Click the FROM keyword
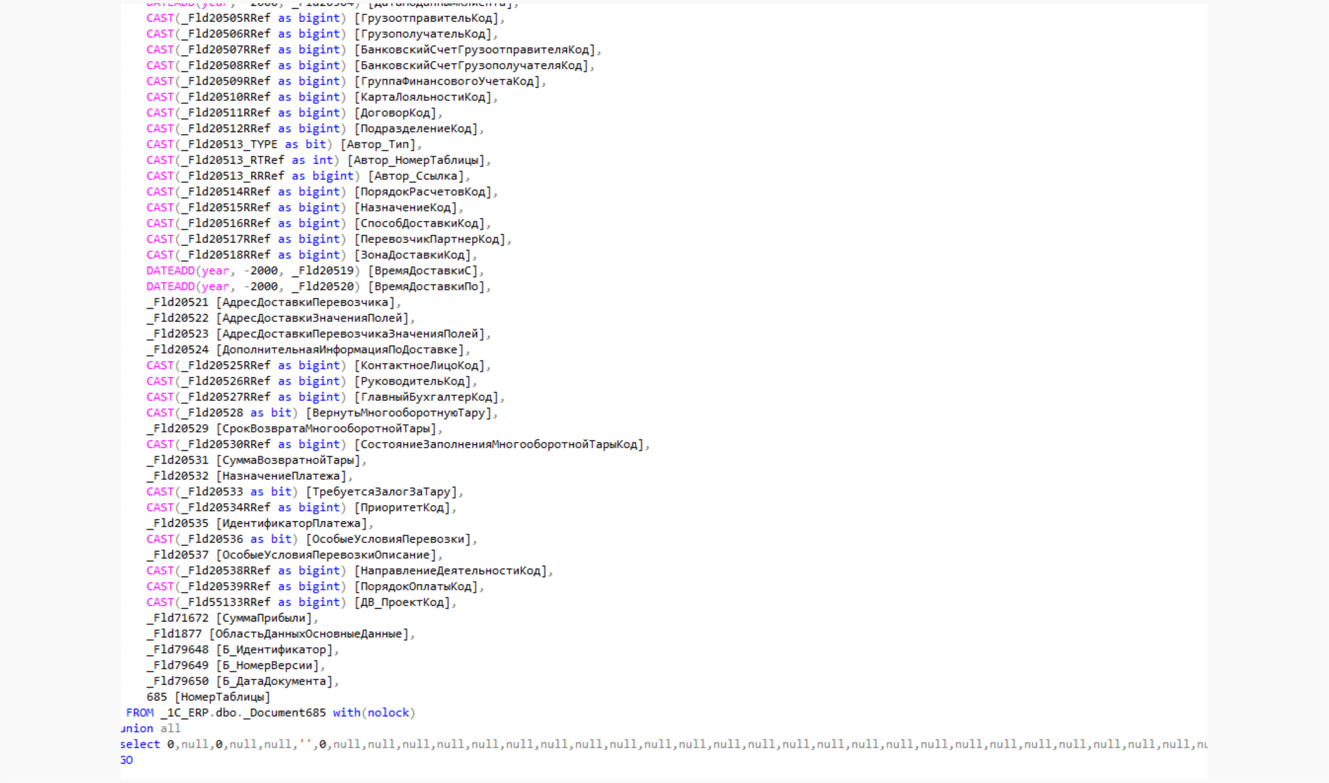 point(139,713)
